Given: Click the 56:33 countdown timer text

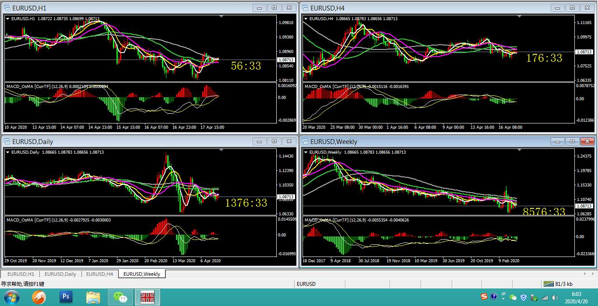Looking at the screenshot, I should [246, 66].
